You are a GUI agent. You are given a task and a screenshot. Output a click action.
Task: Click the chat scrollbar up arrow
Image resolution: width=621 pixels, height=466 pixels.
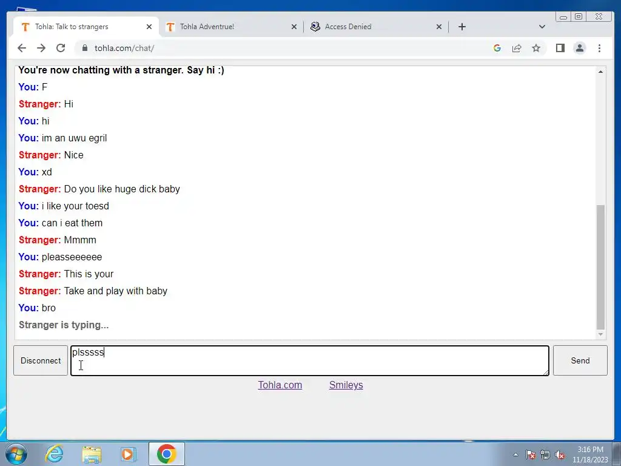point(600,72)
